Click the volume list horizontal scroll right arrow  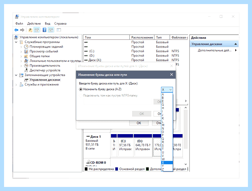click(186, 101)
